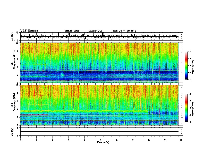The width and height of the screenshot is (204, 157).
Task: Click the "-3" label on ch.1 colorbar
Action: tap(190, 52)
